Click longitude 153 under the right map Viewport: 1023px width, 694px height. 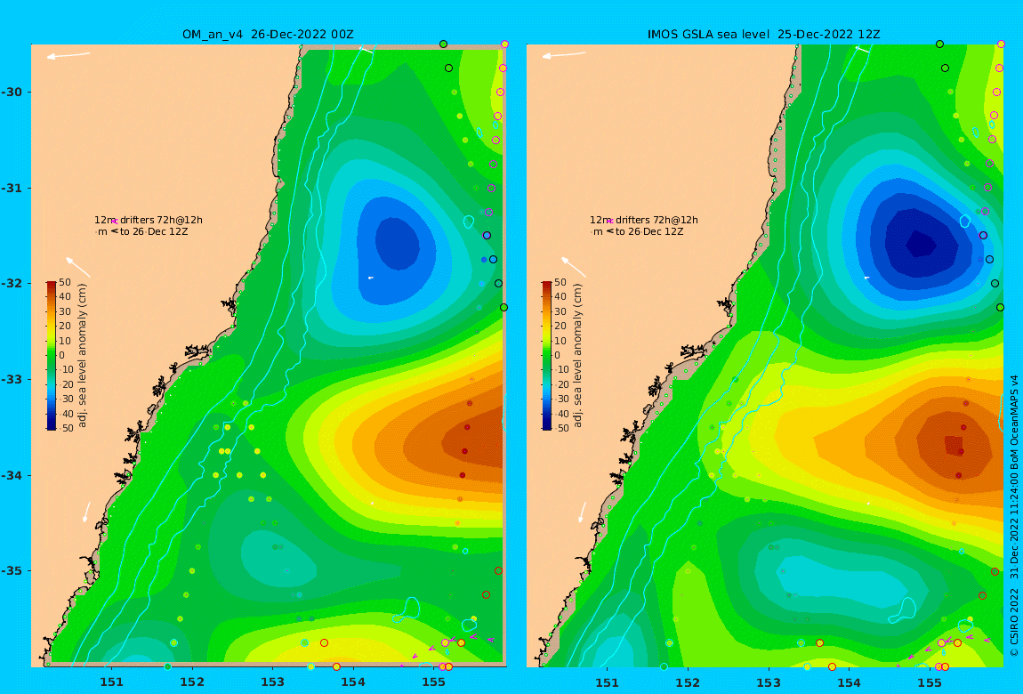769,682
